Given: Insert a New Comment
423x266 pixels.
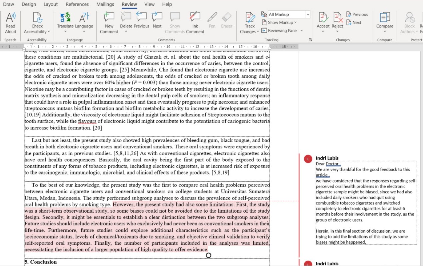Looking at the screenshot, I should click(109, 23).
